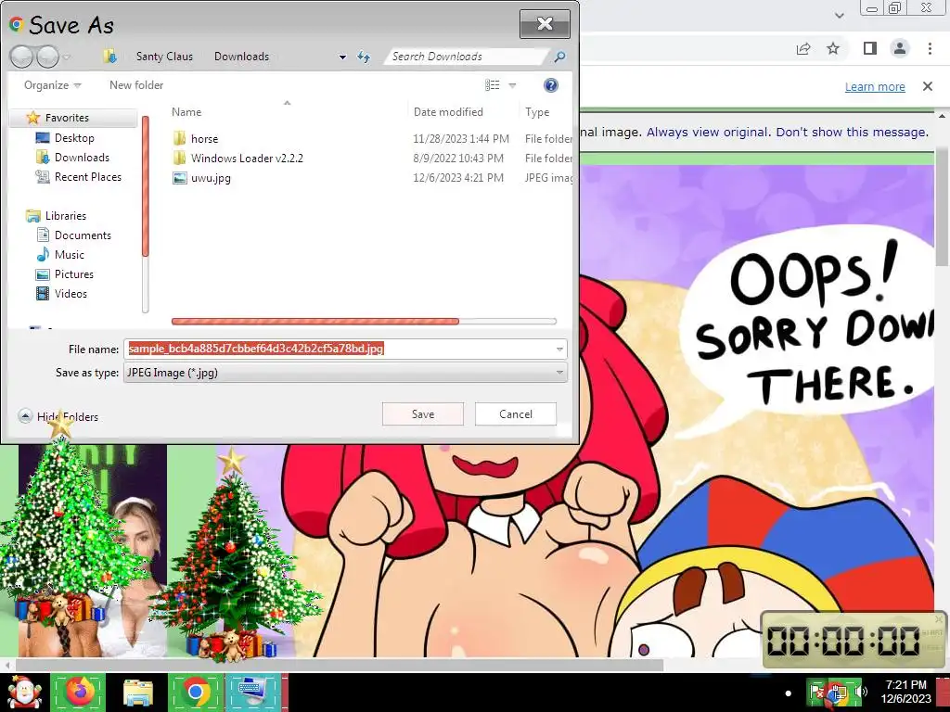Image resolution: width=950 pixels, height=712 pixels.
Task: Click the Cancel button
Action: tap(516, 414)
